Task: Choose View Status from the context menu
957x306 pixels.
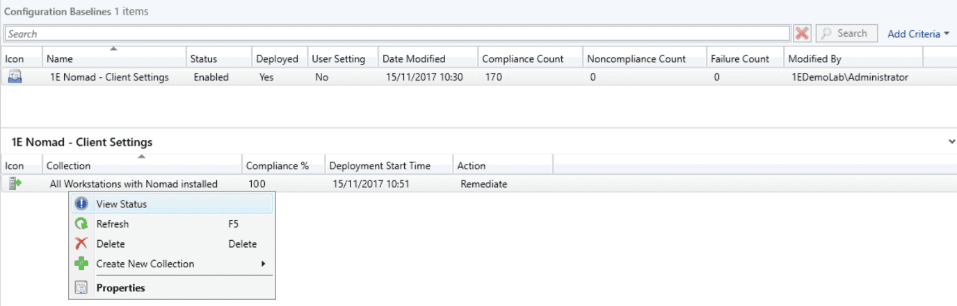Action: tap(171, 204)
